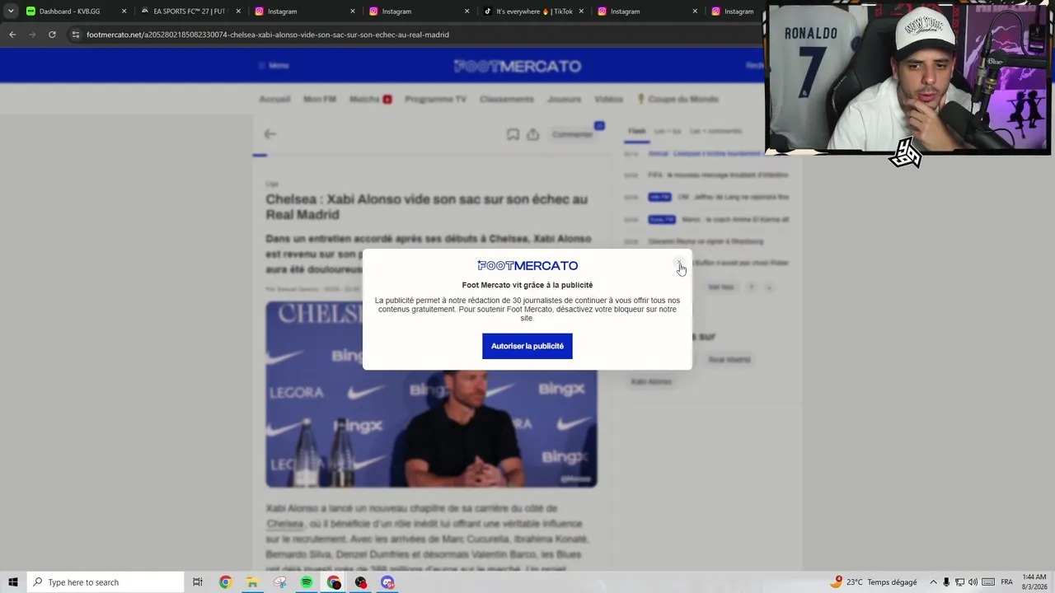Click the Foot Mercato logo inside the popup
This screenshot has height=593, width=1055.
[527, 265]
